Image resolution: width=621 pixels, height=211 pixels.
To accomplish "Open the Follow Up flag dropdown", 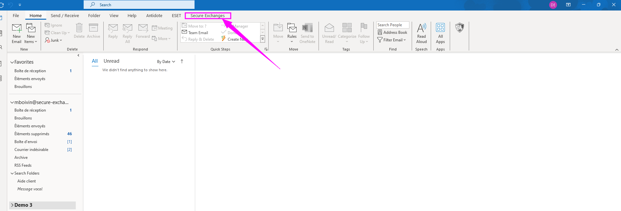I will (x=364, y=33).
